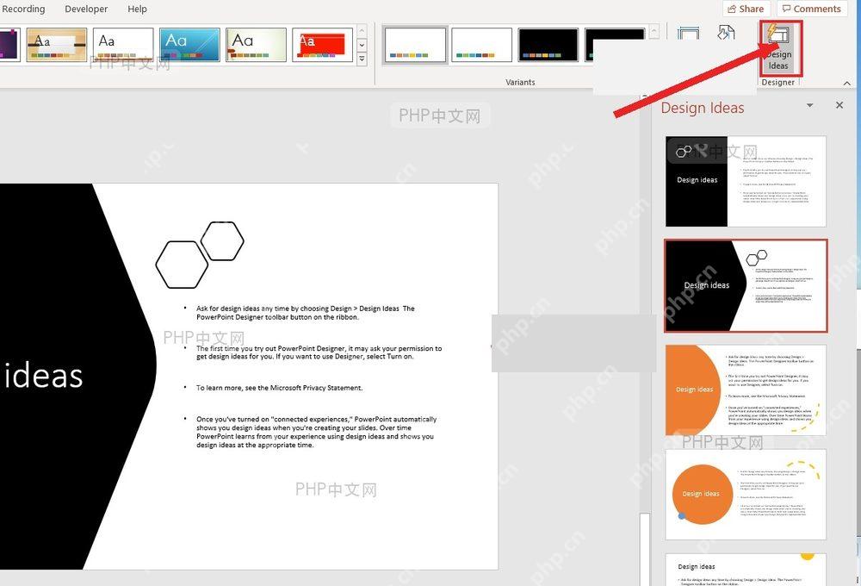Choose the orange full-circle design idea
The width and height of the screenshot is (861, 586).
pos(746,495)
